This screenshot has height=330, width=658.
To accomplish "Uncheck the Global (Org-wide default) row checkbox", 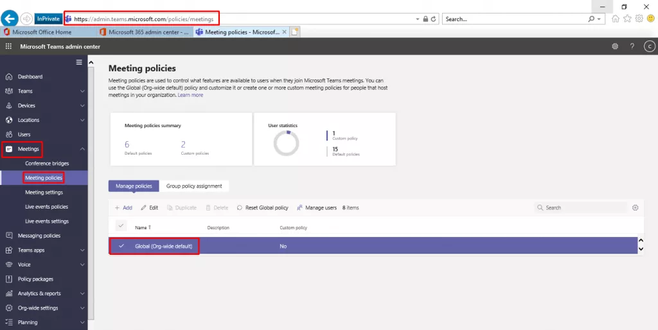I will pyautogui.click(x=121, y=246).
